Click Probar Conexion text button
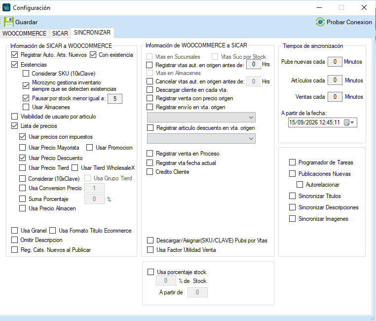This screenshot has width=376, height=321. [349, 22]
